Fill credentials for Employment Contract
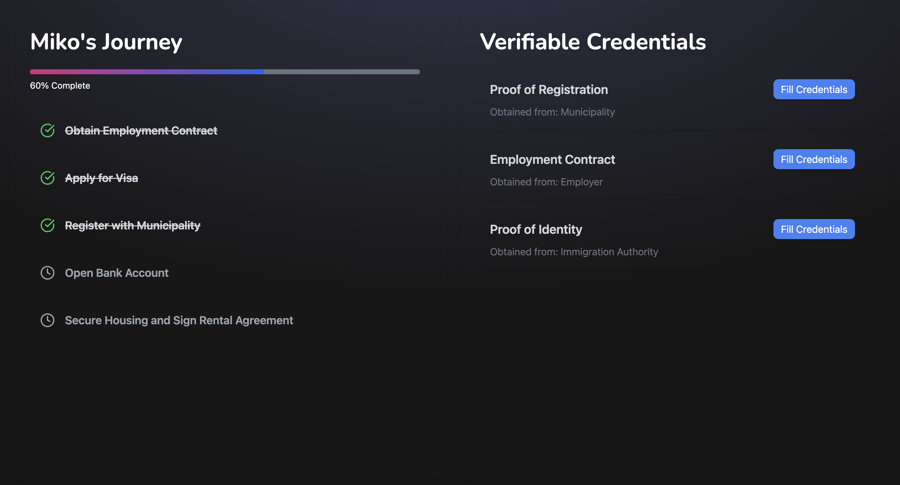The height and width of the screenshot is (485, 900). click(814, 159)
